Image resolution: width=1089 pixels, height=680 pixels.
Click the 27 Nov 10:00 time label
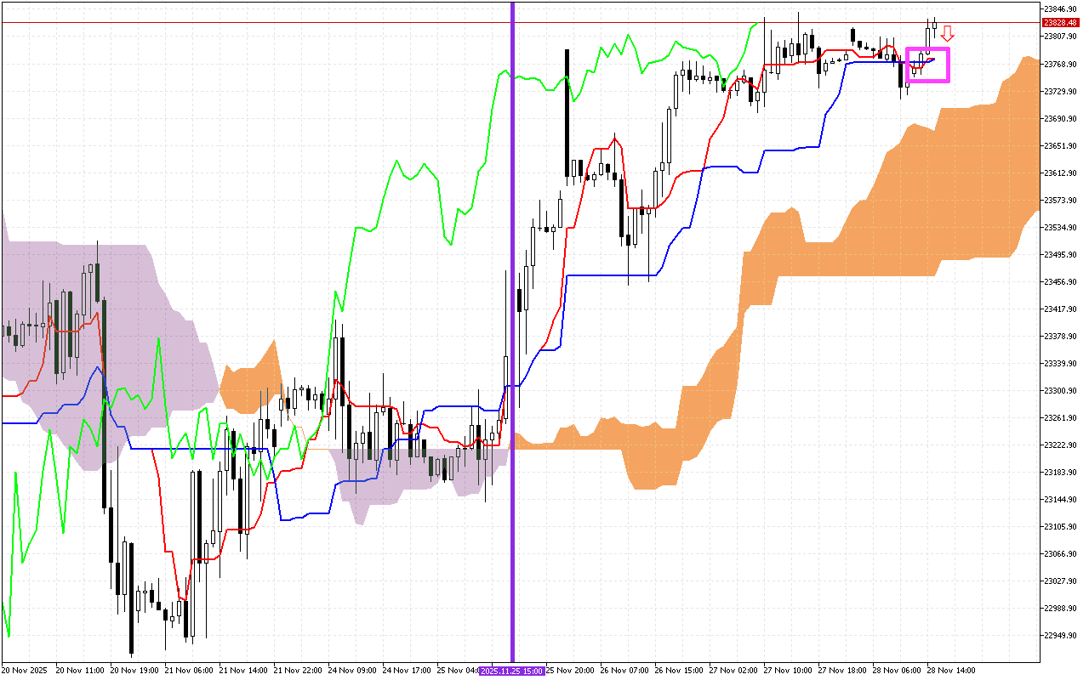789,671
